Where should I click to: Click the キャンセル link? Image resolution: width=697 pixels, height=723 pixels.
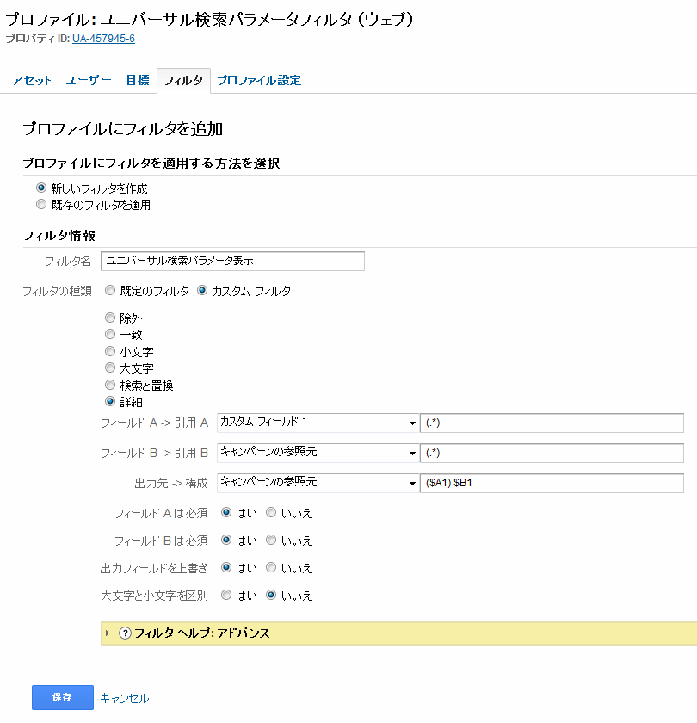coord(125,698)
